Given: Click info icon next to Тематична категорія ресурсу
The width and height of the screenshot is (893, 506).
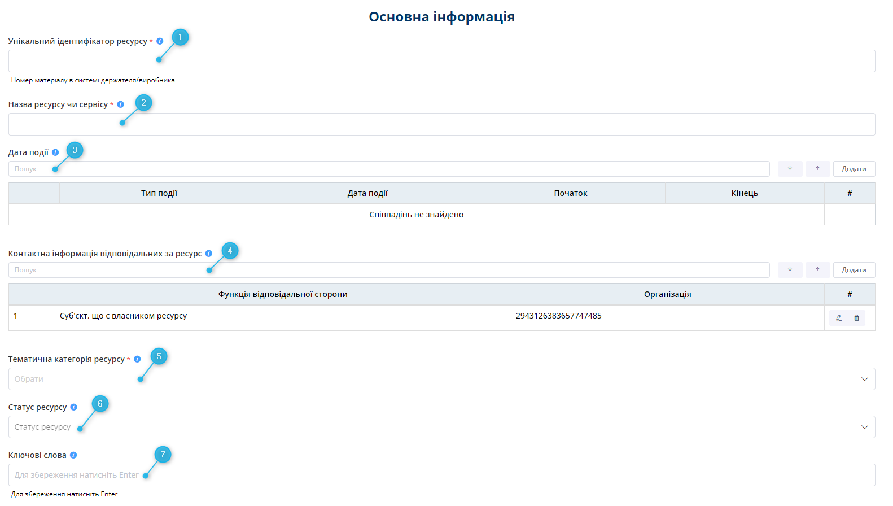Looking at the screenshot, I should pos(137,359).
